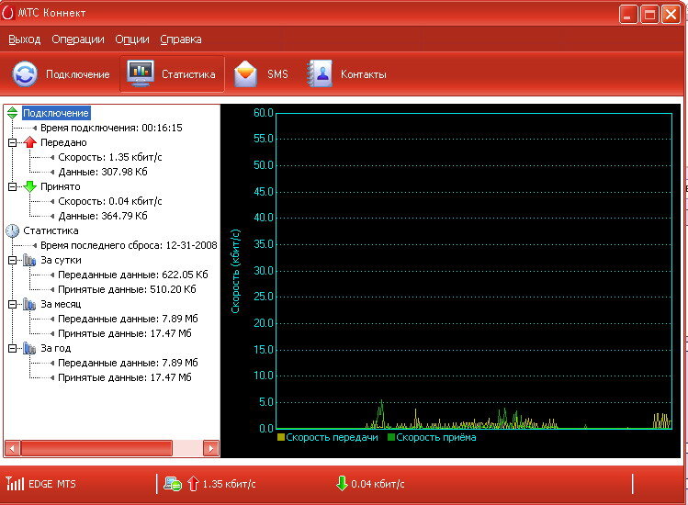
Task: Click 'Данные: 364.79 Кб' row
Action: 103,216
